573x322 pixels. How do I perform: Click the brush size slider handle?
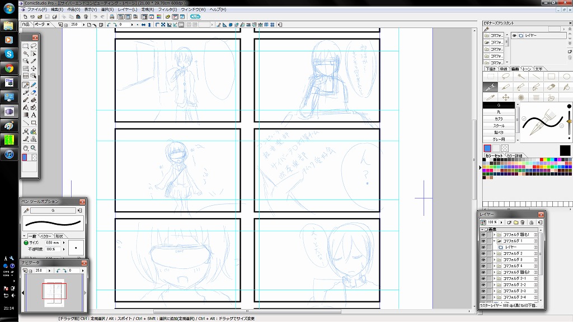[569, 121]
